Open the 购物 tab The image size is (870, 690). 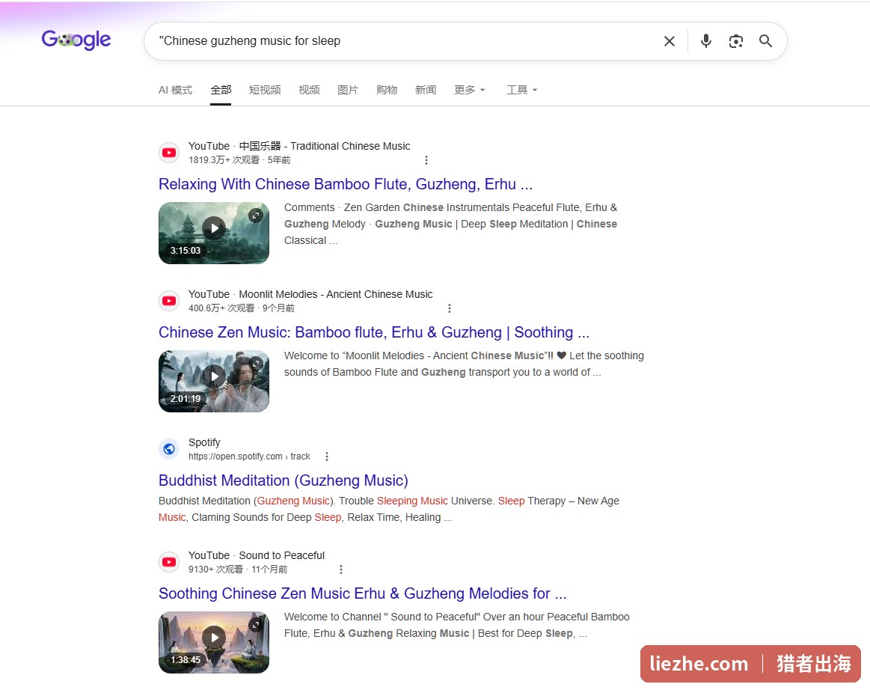[387, 90]
